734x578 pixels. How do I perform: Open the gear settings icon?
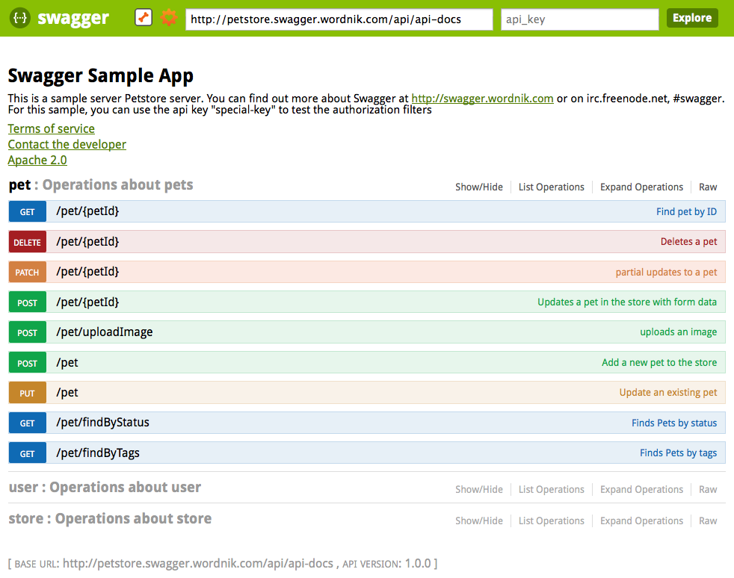pyautogui.click(x=169, y=18)
